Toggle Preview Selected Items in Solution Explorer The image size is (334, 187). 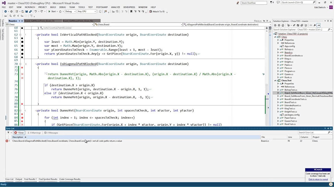point(319,25)
